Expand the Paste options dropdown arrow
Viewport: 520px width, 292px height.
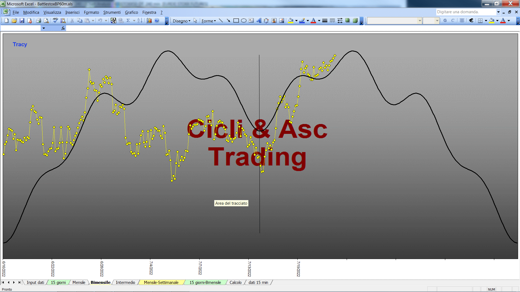coord(93,21)
